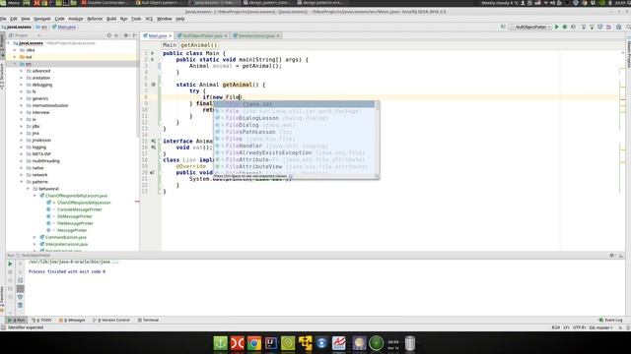Viewport: 631px width, 354px height.
Task: Open the Refactor menu
Action: (95, 19)
